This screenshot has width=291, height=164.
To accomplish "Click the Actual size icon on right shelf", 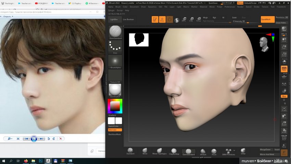I will pos(284,54).
